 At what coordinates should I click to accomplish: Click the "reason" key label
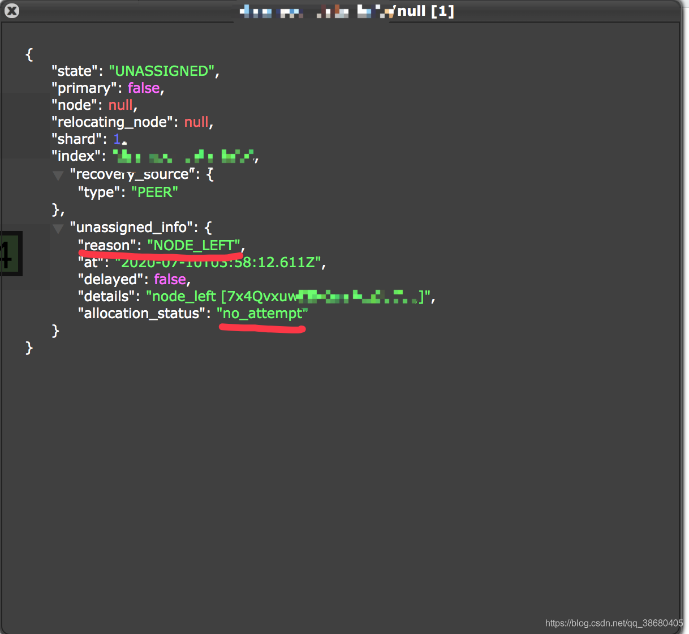[106, 245]
